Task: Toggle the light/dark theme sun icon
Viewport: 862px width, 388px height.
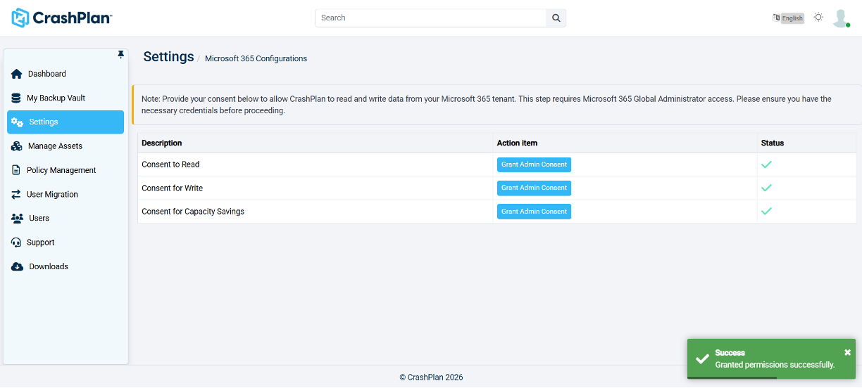Action: coord(818,18)
